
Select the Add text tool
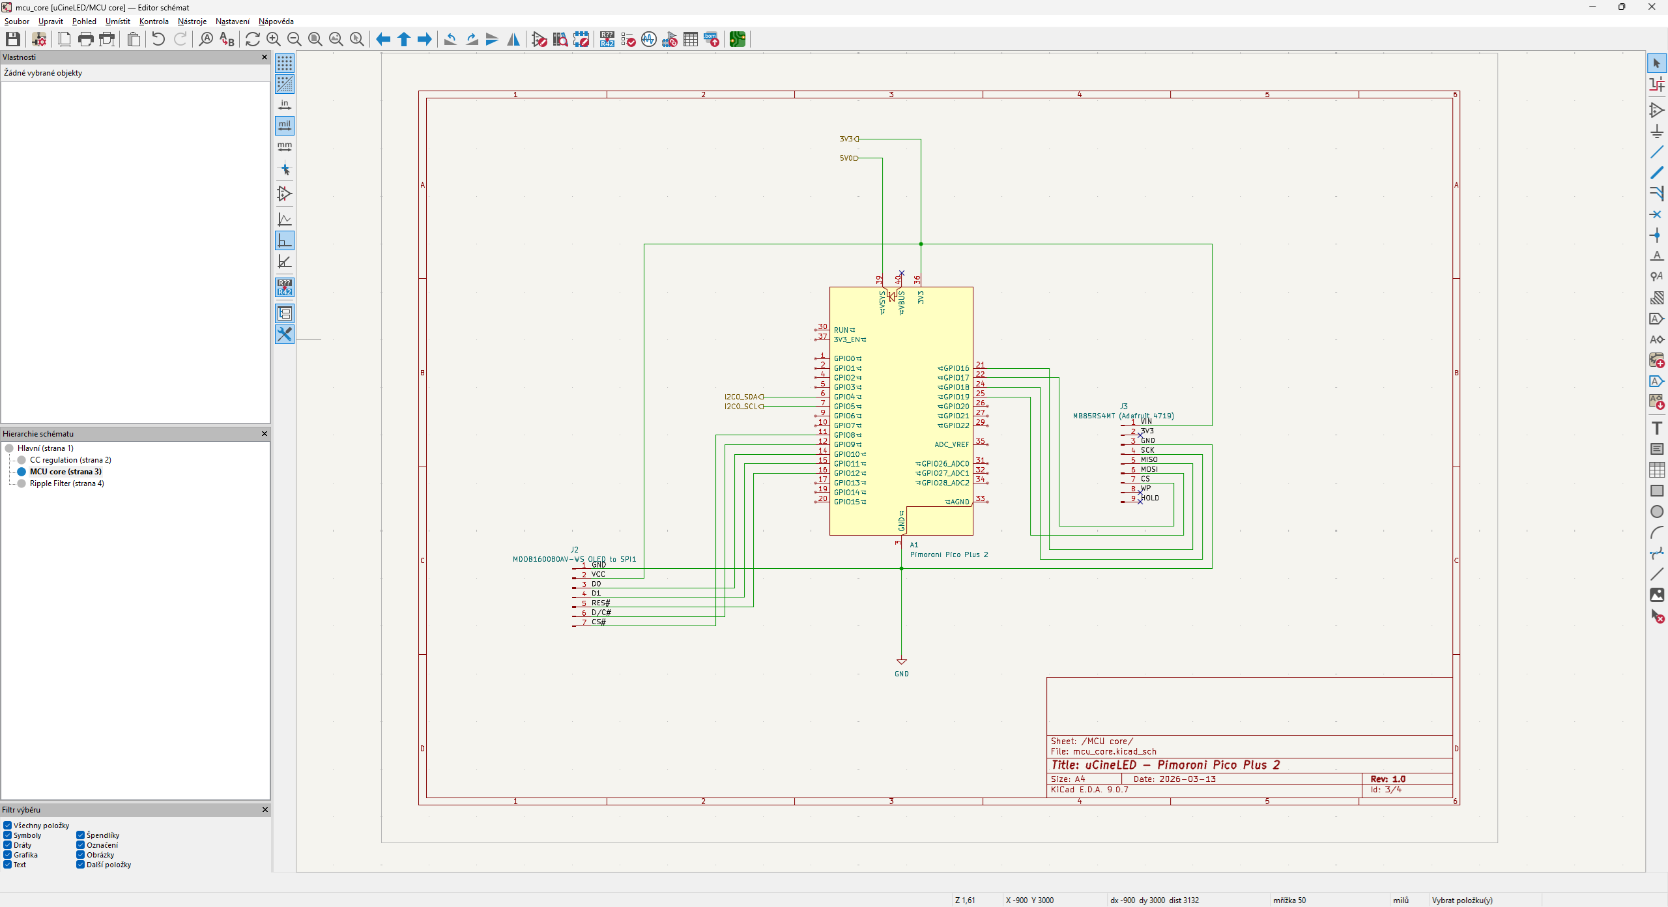[x=1656, y=428]
